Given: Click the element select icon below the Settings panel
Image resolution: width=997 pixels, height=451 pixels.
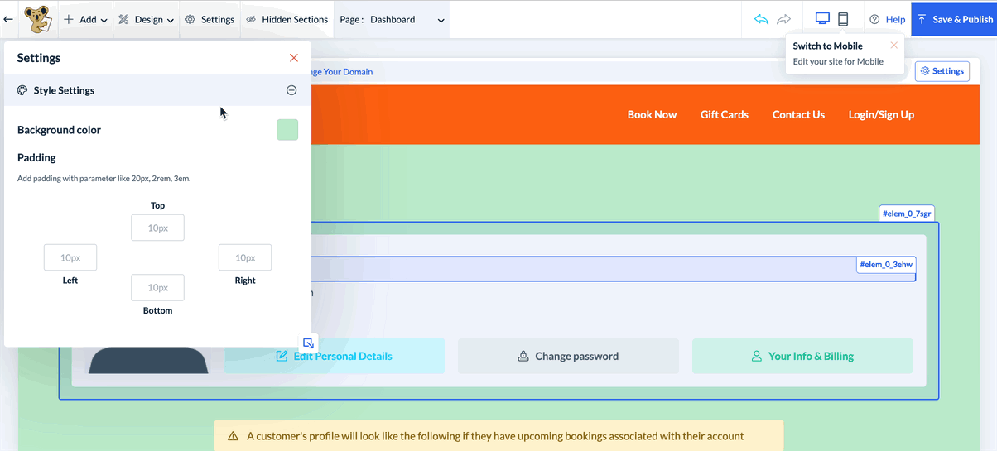Looking at the screenshot, I should [x=308, y=343].
